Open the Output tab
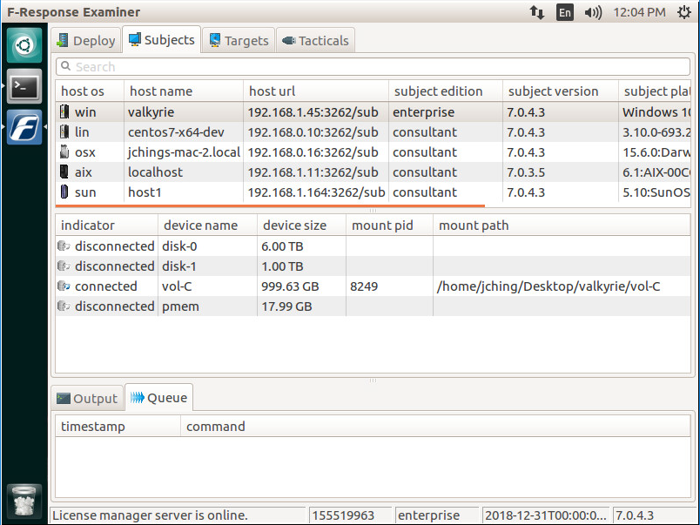 (x=87, y=398)
